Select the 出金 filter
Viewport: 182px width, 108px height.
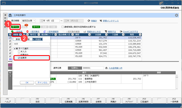point(45,27)
